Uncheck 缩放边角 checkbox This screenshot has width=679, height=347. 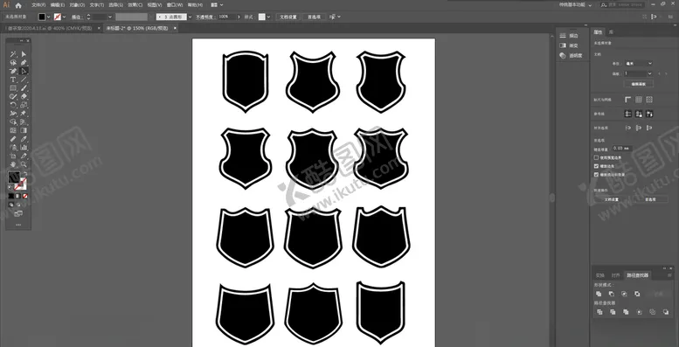tap(596, 166)
